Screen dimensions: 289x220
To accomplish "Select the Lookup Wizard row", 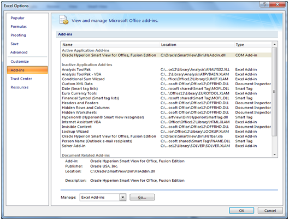I will pos(166,132).
